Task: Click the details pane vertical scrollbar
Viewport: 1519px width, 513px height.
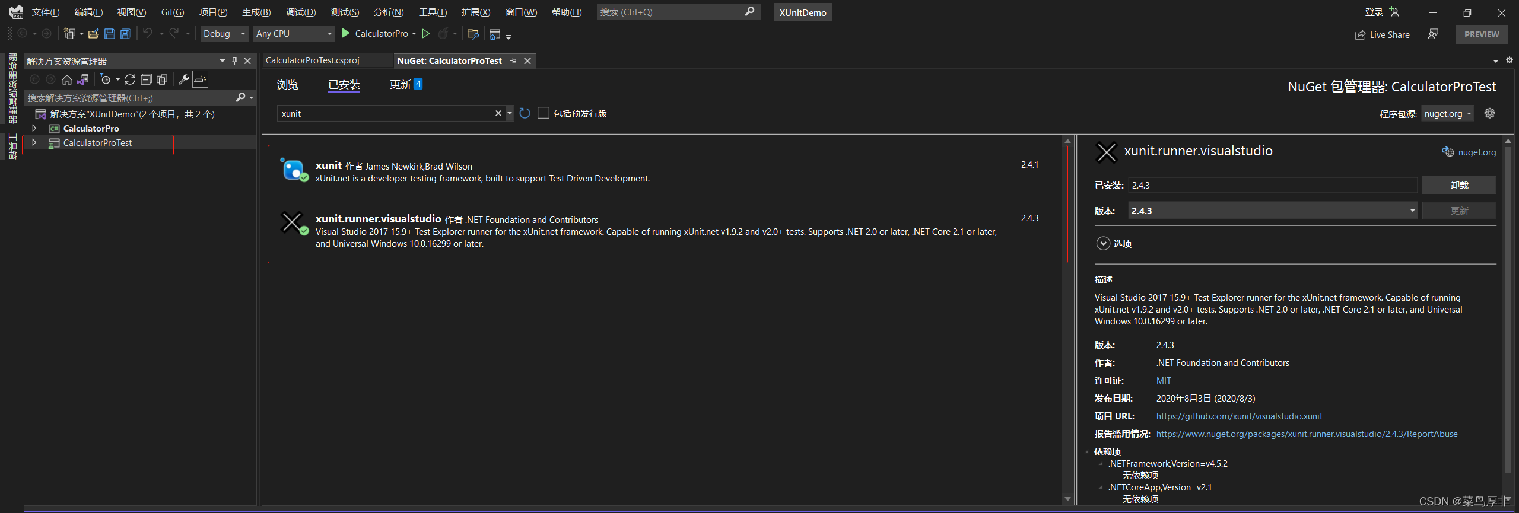Action: (x=1507, y=308)
